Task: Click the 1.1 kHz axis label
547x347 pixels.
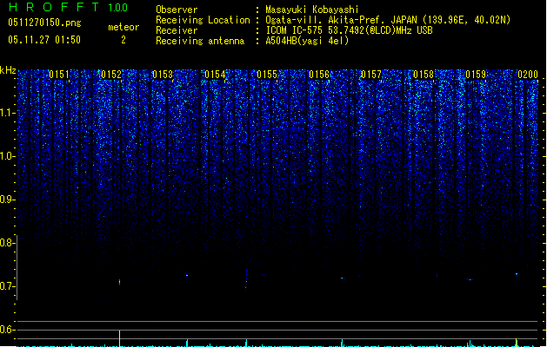Action: (x=7, y=113)
